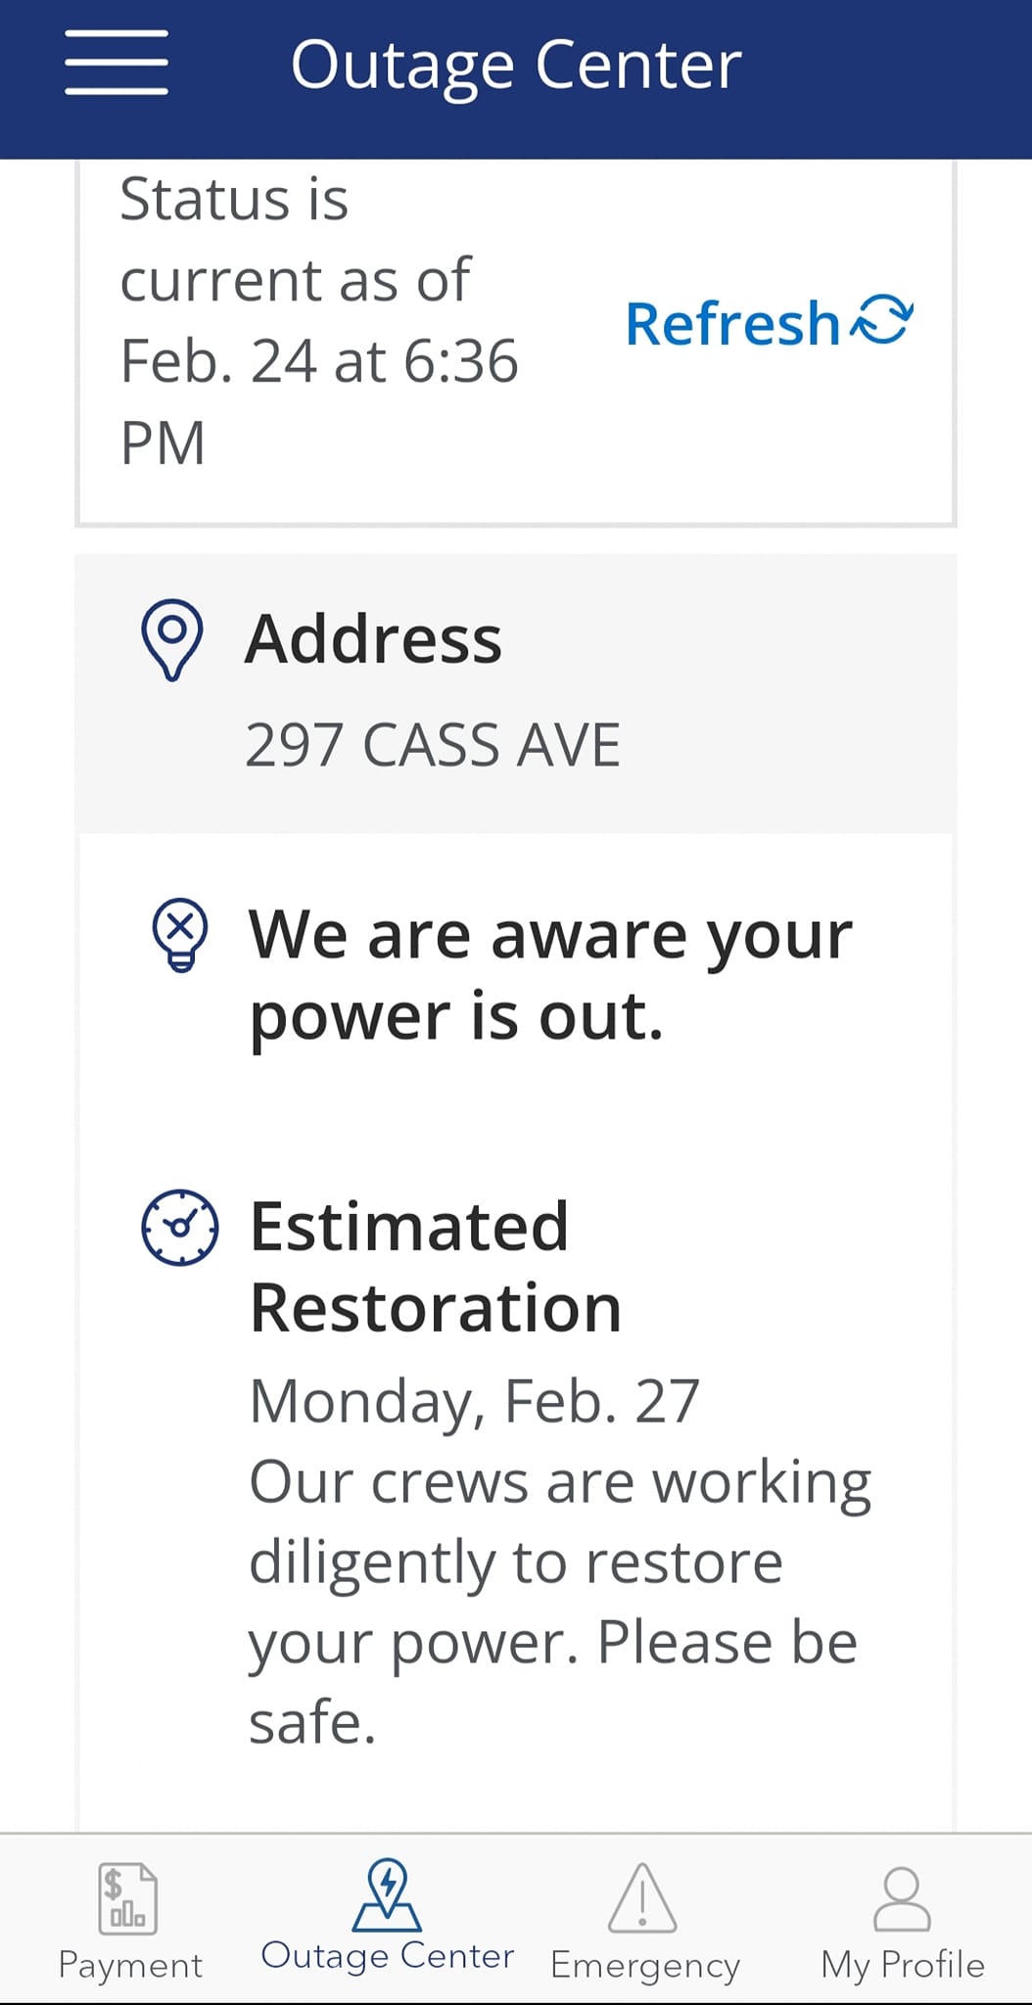Tap the power-out lightbulb icon
1032x2005 pixels.
[x=180, y=934]
